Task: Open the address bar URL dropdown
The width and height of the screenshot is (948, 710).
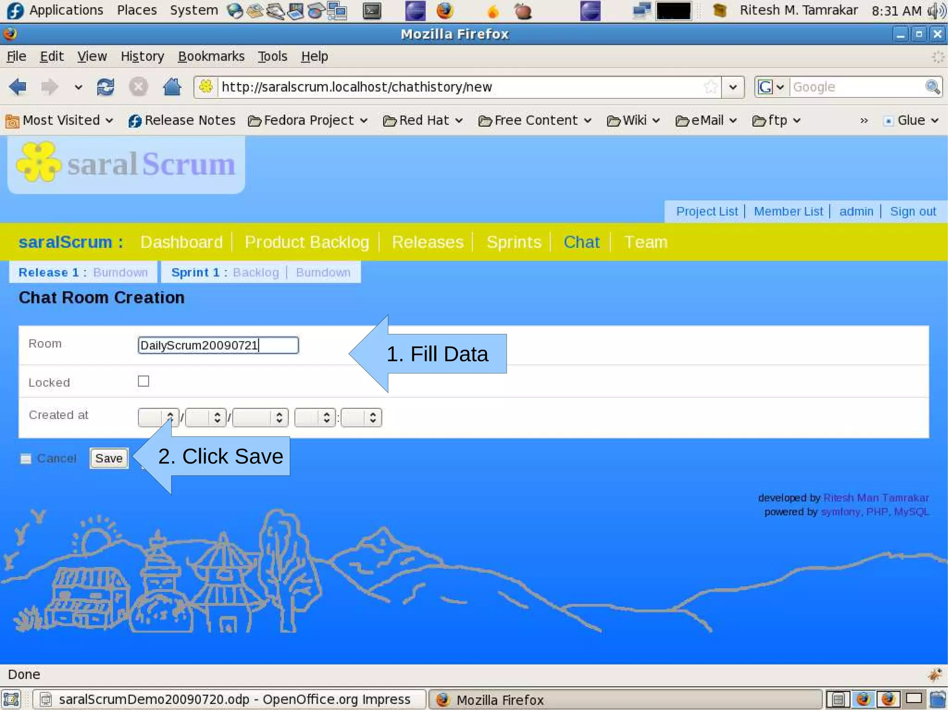Action: pyautogui.click(x=733, y=87)
